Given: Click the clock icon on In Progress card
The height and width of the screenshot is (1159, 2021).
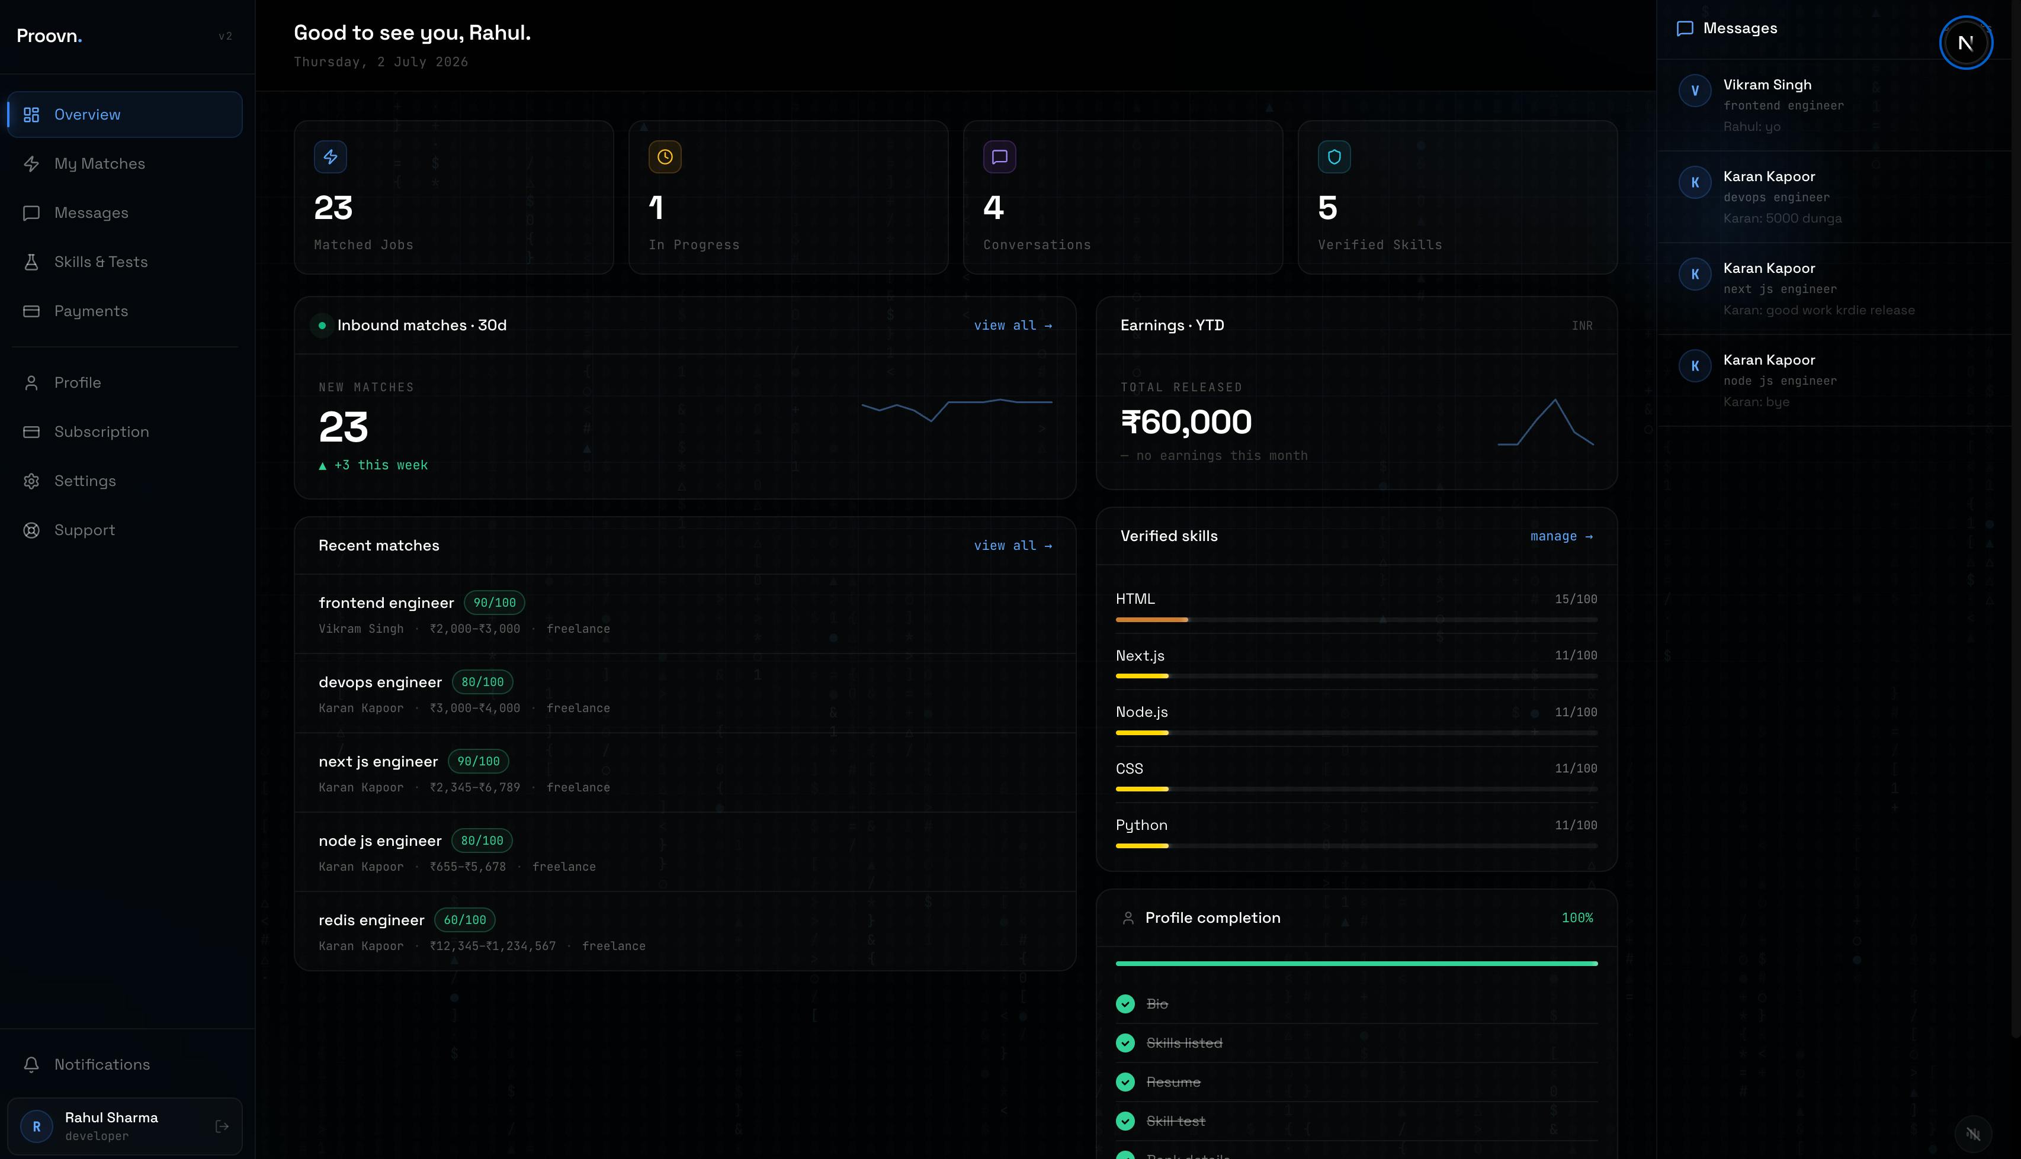Looking at the screenshot, I should (x=665, y=157).
